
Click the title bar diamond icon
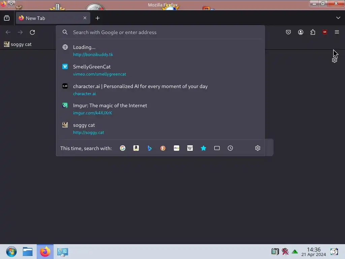(x=11, y=3)
